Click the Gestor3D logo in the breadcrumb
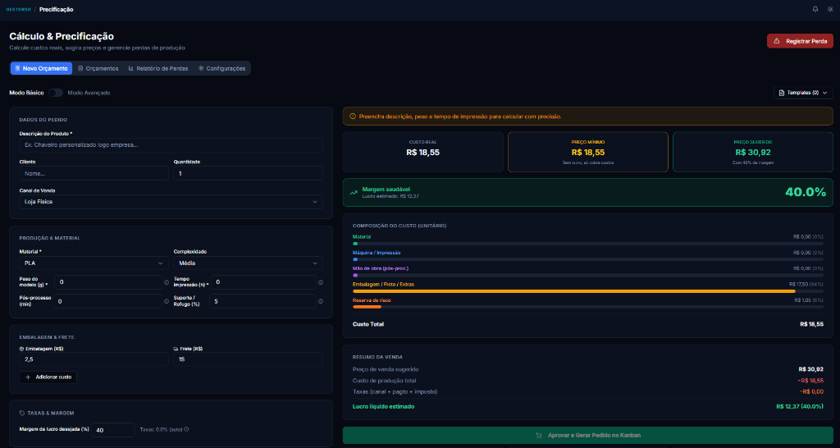Viewport: 840px width, 448px height. click(18, 9)
